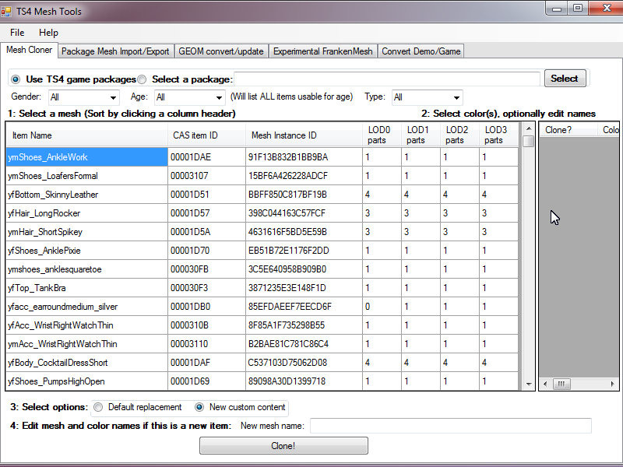This screenshot has width=623, height=467.
Task: Pick the New custom content option
Action: tap(199, 407)
